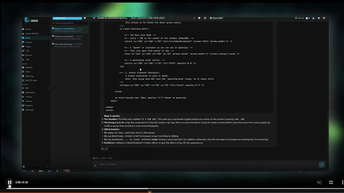Click the second-to-last top-right chat header icon

click(x=319, y=18)
